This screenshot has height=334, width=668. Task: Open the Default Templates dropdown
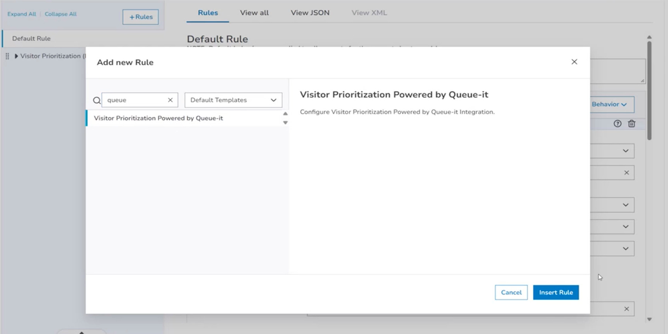click(x=233, y=100)
